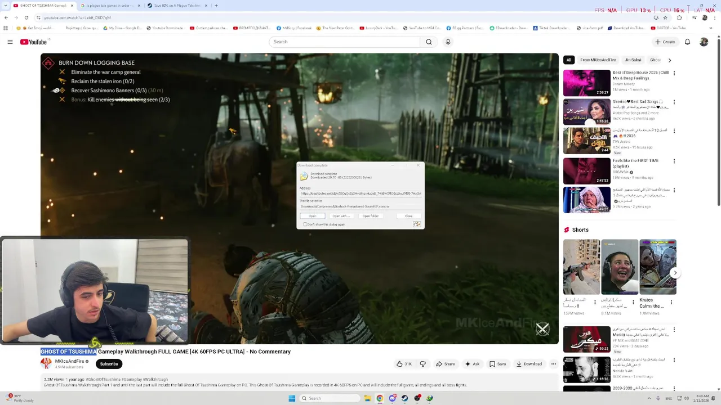Screen dimensions: 721x405
Task: Subscribe to MKIceAndFire
Action: (x=109, y=364)
